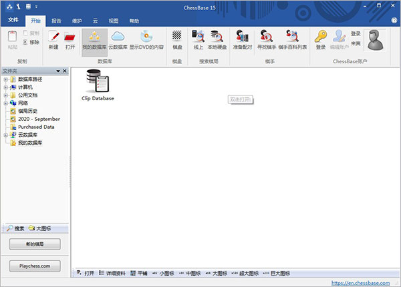Viewport: 401px width, 287px height.
Task: Expand the 数据库路径 tree node
Action: (x=5, y=79)
